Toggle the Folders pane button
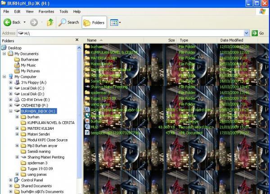270x194 pixels. (94, 22)
